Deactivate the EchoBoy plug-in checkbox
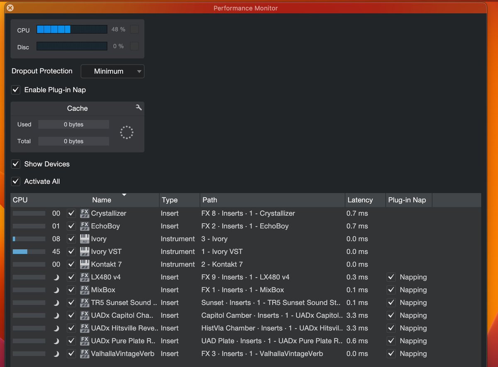Screen dimensions: 498x367 pyautogui.click(x=71, y=226)
